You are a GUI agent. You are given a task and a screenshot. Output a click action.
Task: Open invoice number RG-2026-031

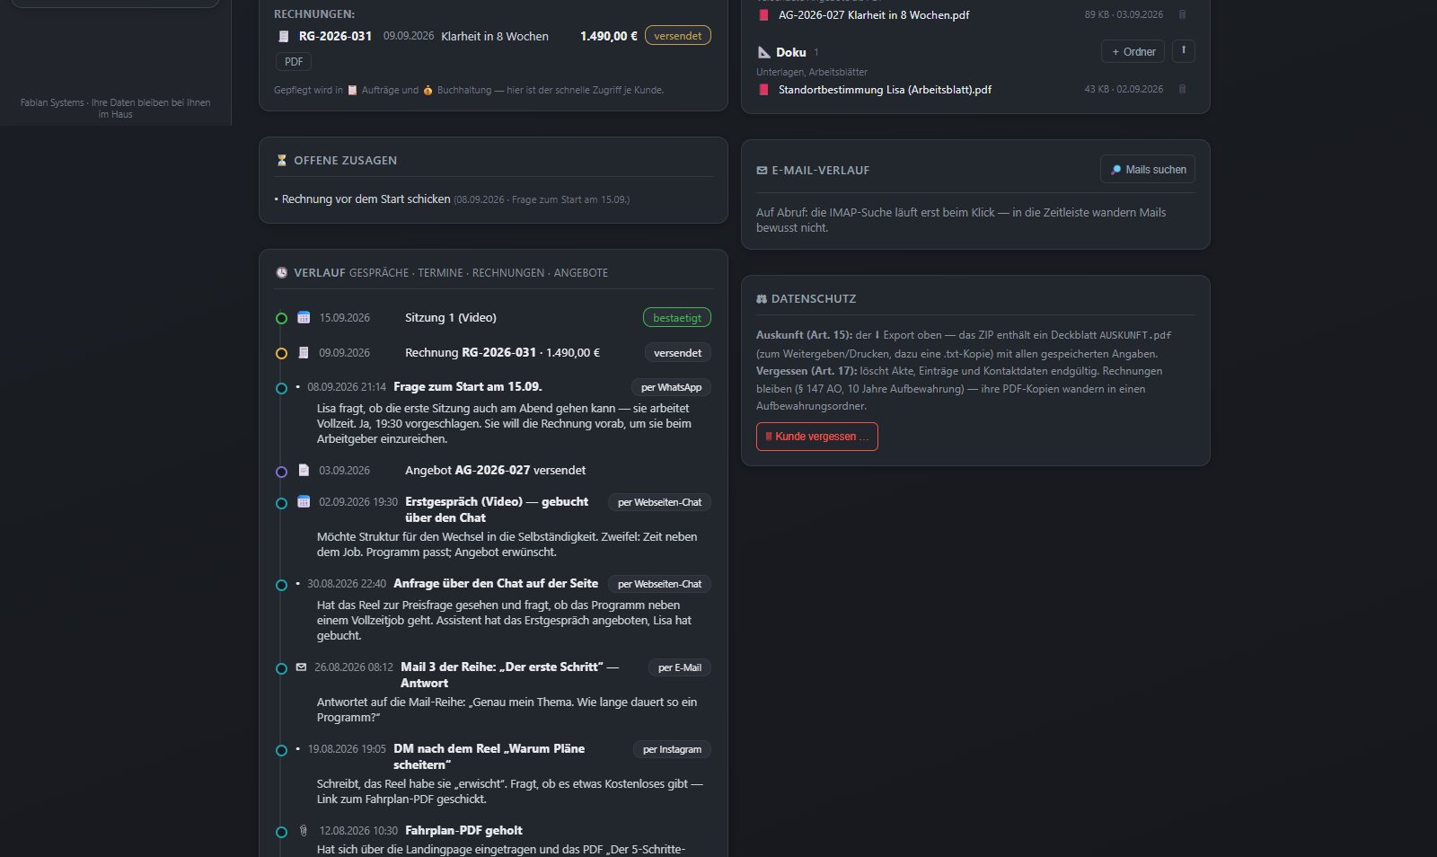click(335, 36)
